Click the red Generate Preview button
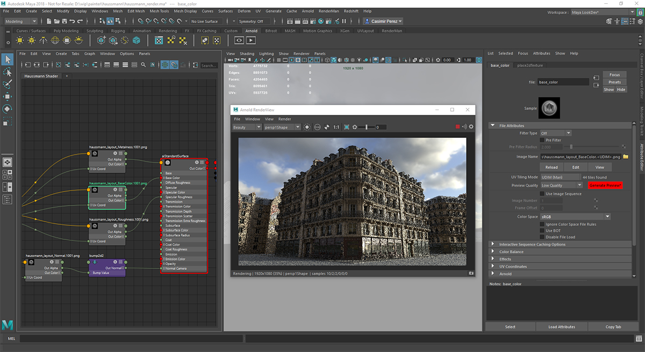The height and width of the screenshot is (352, 645). point(605,185)
